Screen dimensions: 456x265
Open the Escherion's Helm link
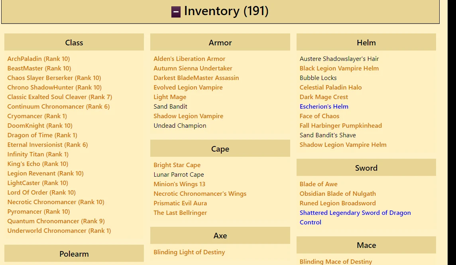[x=324, y=106]
